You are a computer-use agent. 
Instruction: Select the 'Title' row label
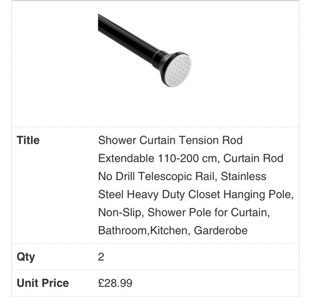tap(28, 140)
